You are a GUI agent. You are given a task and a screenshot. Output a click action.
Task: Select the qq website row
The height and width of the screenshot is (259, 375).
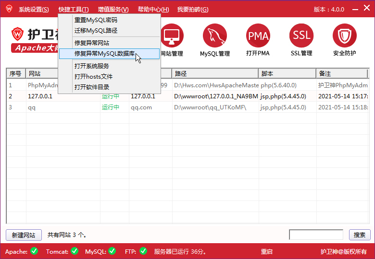(144, 107)
